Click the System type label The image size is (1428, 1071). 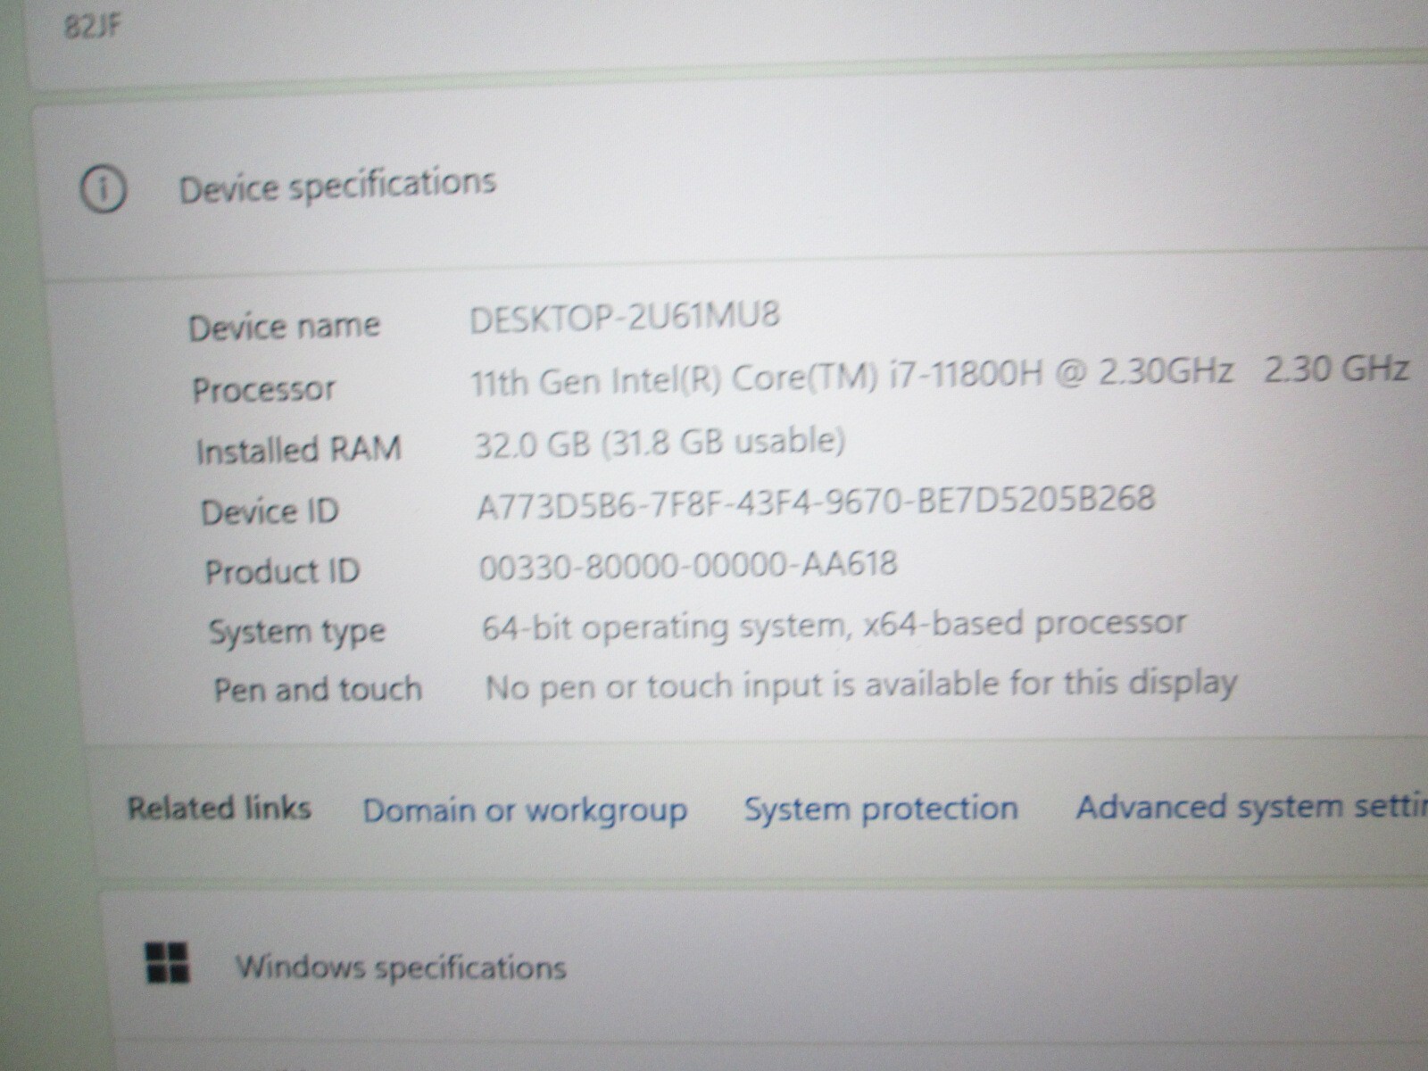tap(296, 632)
